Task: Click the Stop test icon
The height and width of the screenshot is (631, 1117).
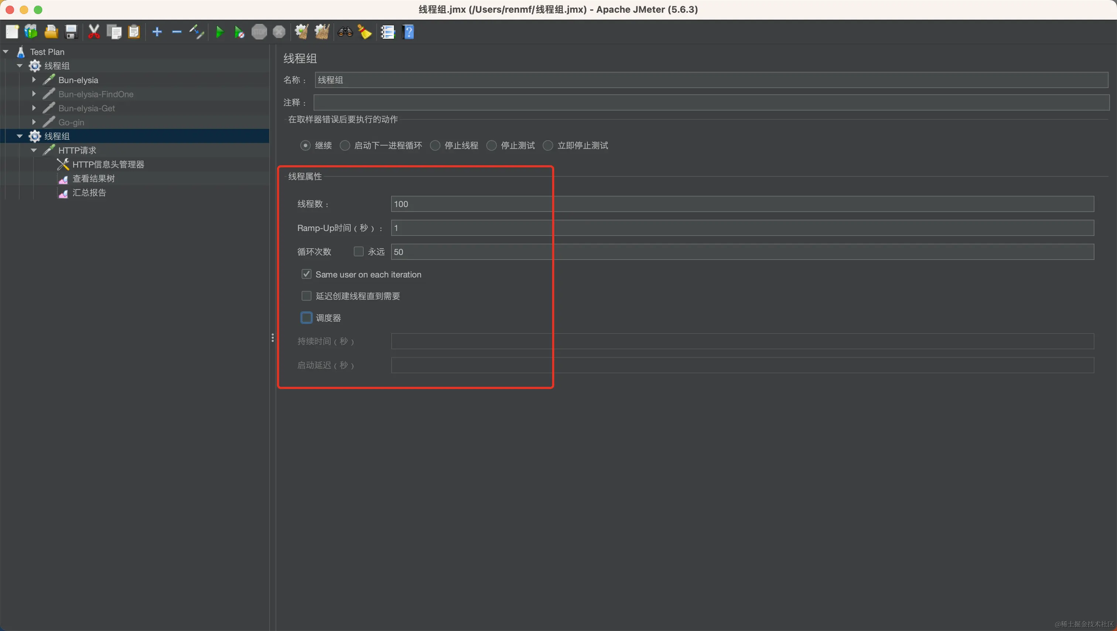Action: [259, 32]
